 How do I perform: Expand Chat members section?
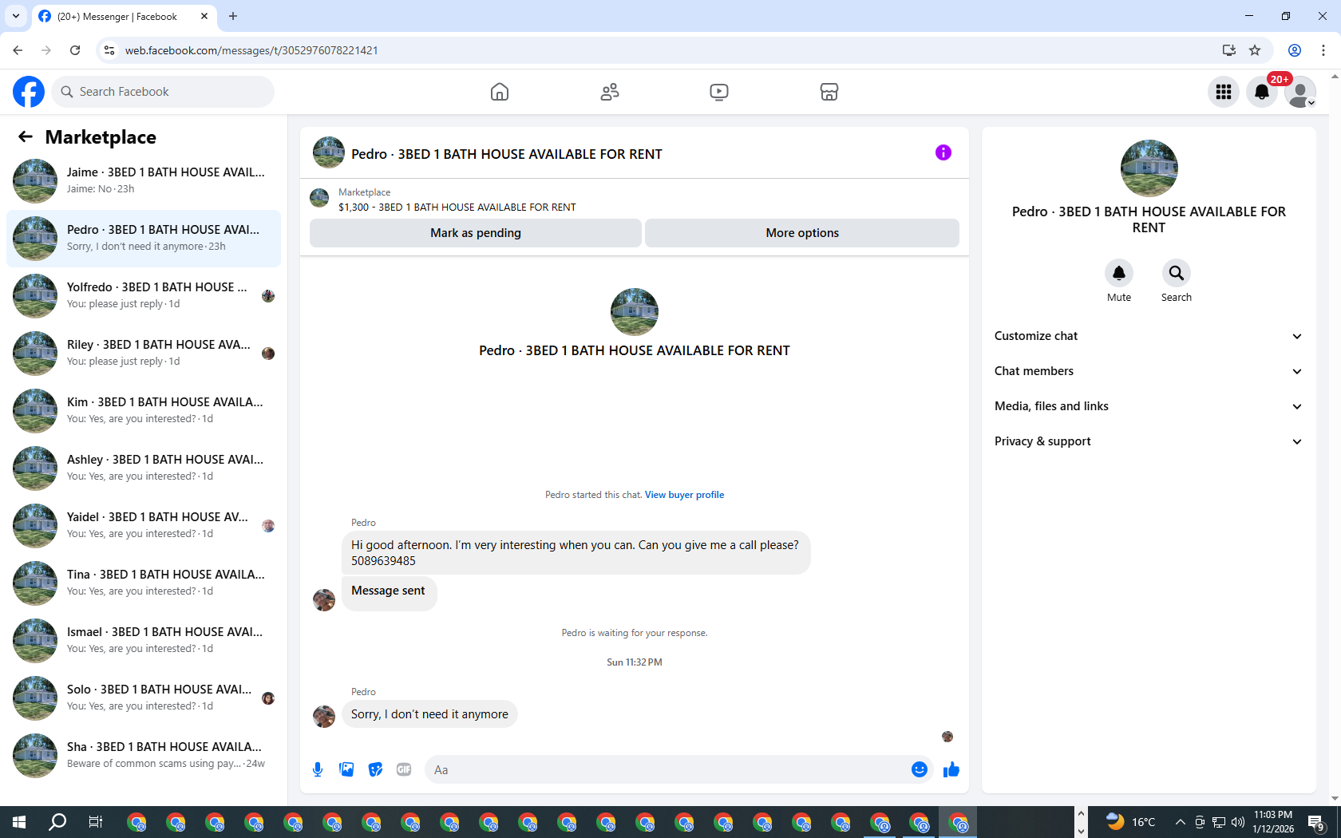pos(1149,371)
